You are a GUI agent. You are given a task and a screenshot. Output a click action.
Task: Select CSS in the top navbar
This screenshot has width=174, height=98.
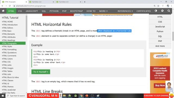coord(20,11)
